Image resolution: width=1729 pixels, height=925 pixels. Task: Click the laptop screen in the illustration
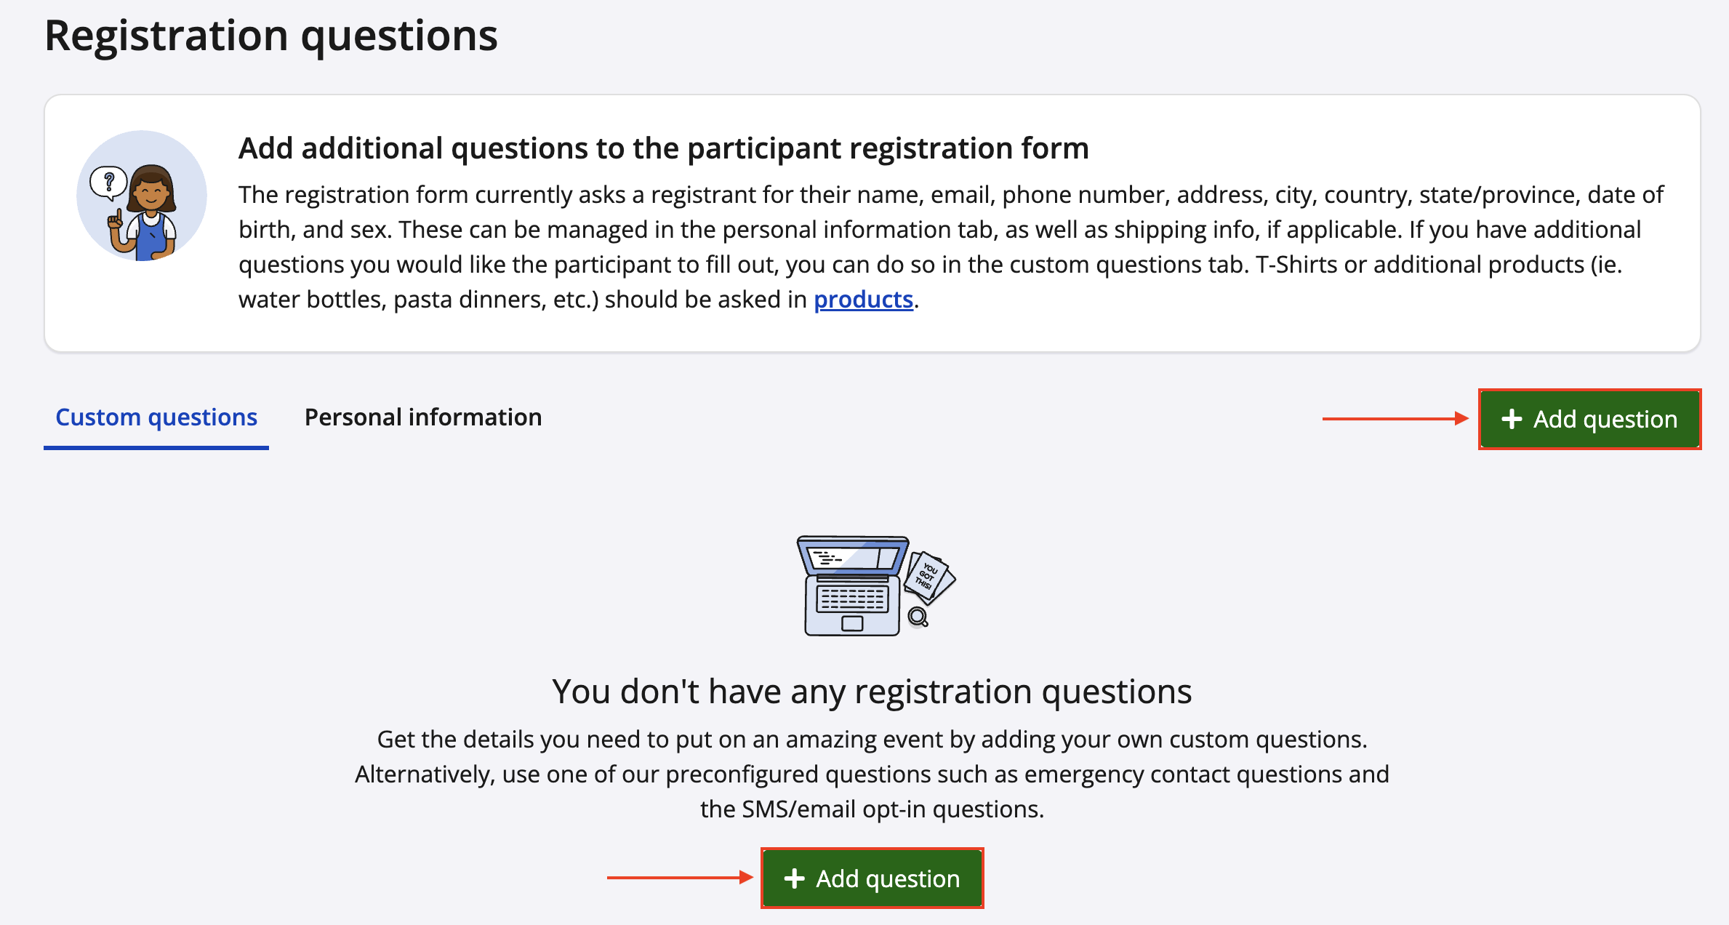click(853, 557)
